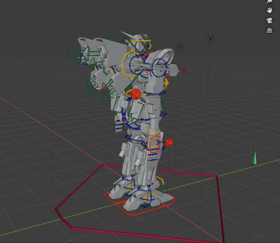Select the Zoom magnifier icon in the viewport

click(x=269, y=1)
